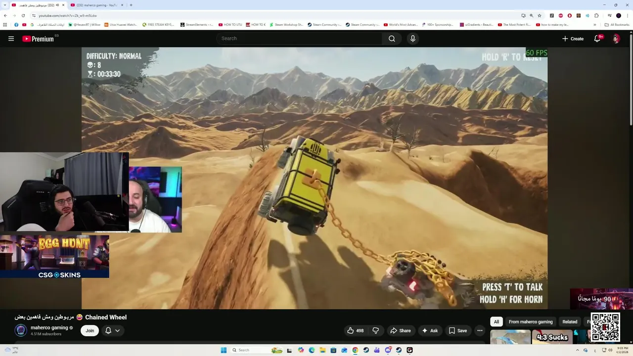
Task: Open Windows Start menu
Action: 224,350
